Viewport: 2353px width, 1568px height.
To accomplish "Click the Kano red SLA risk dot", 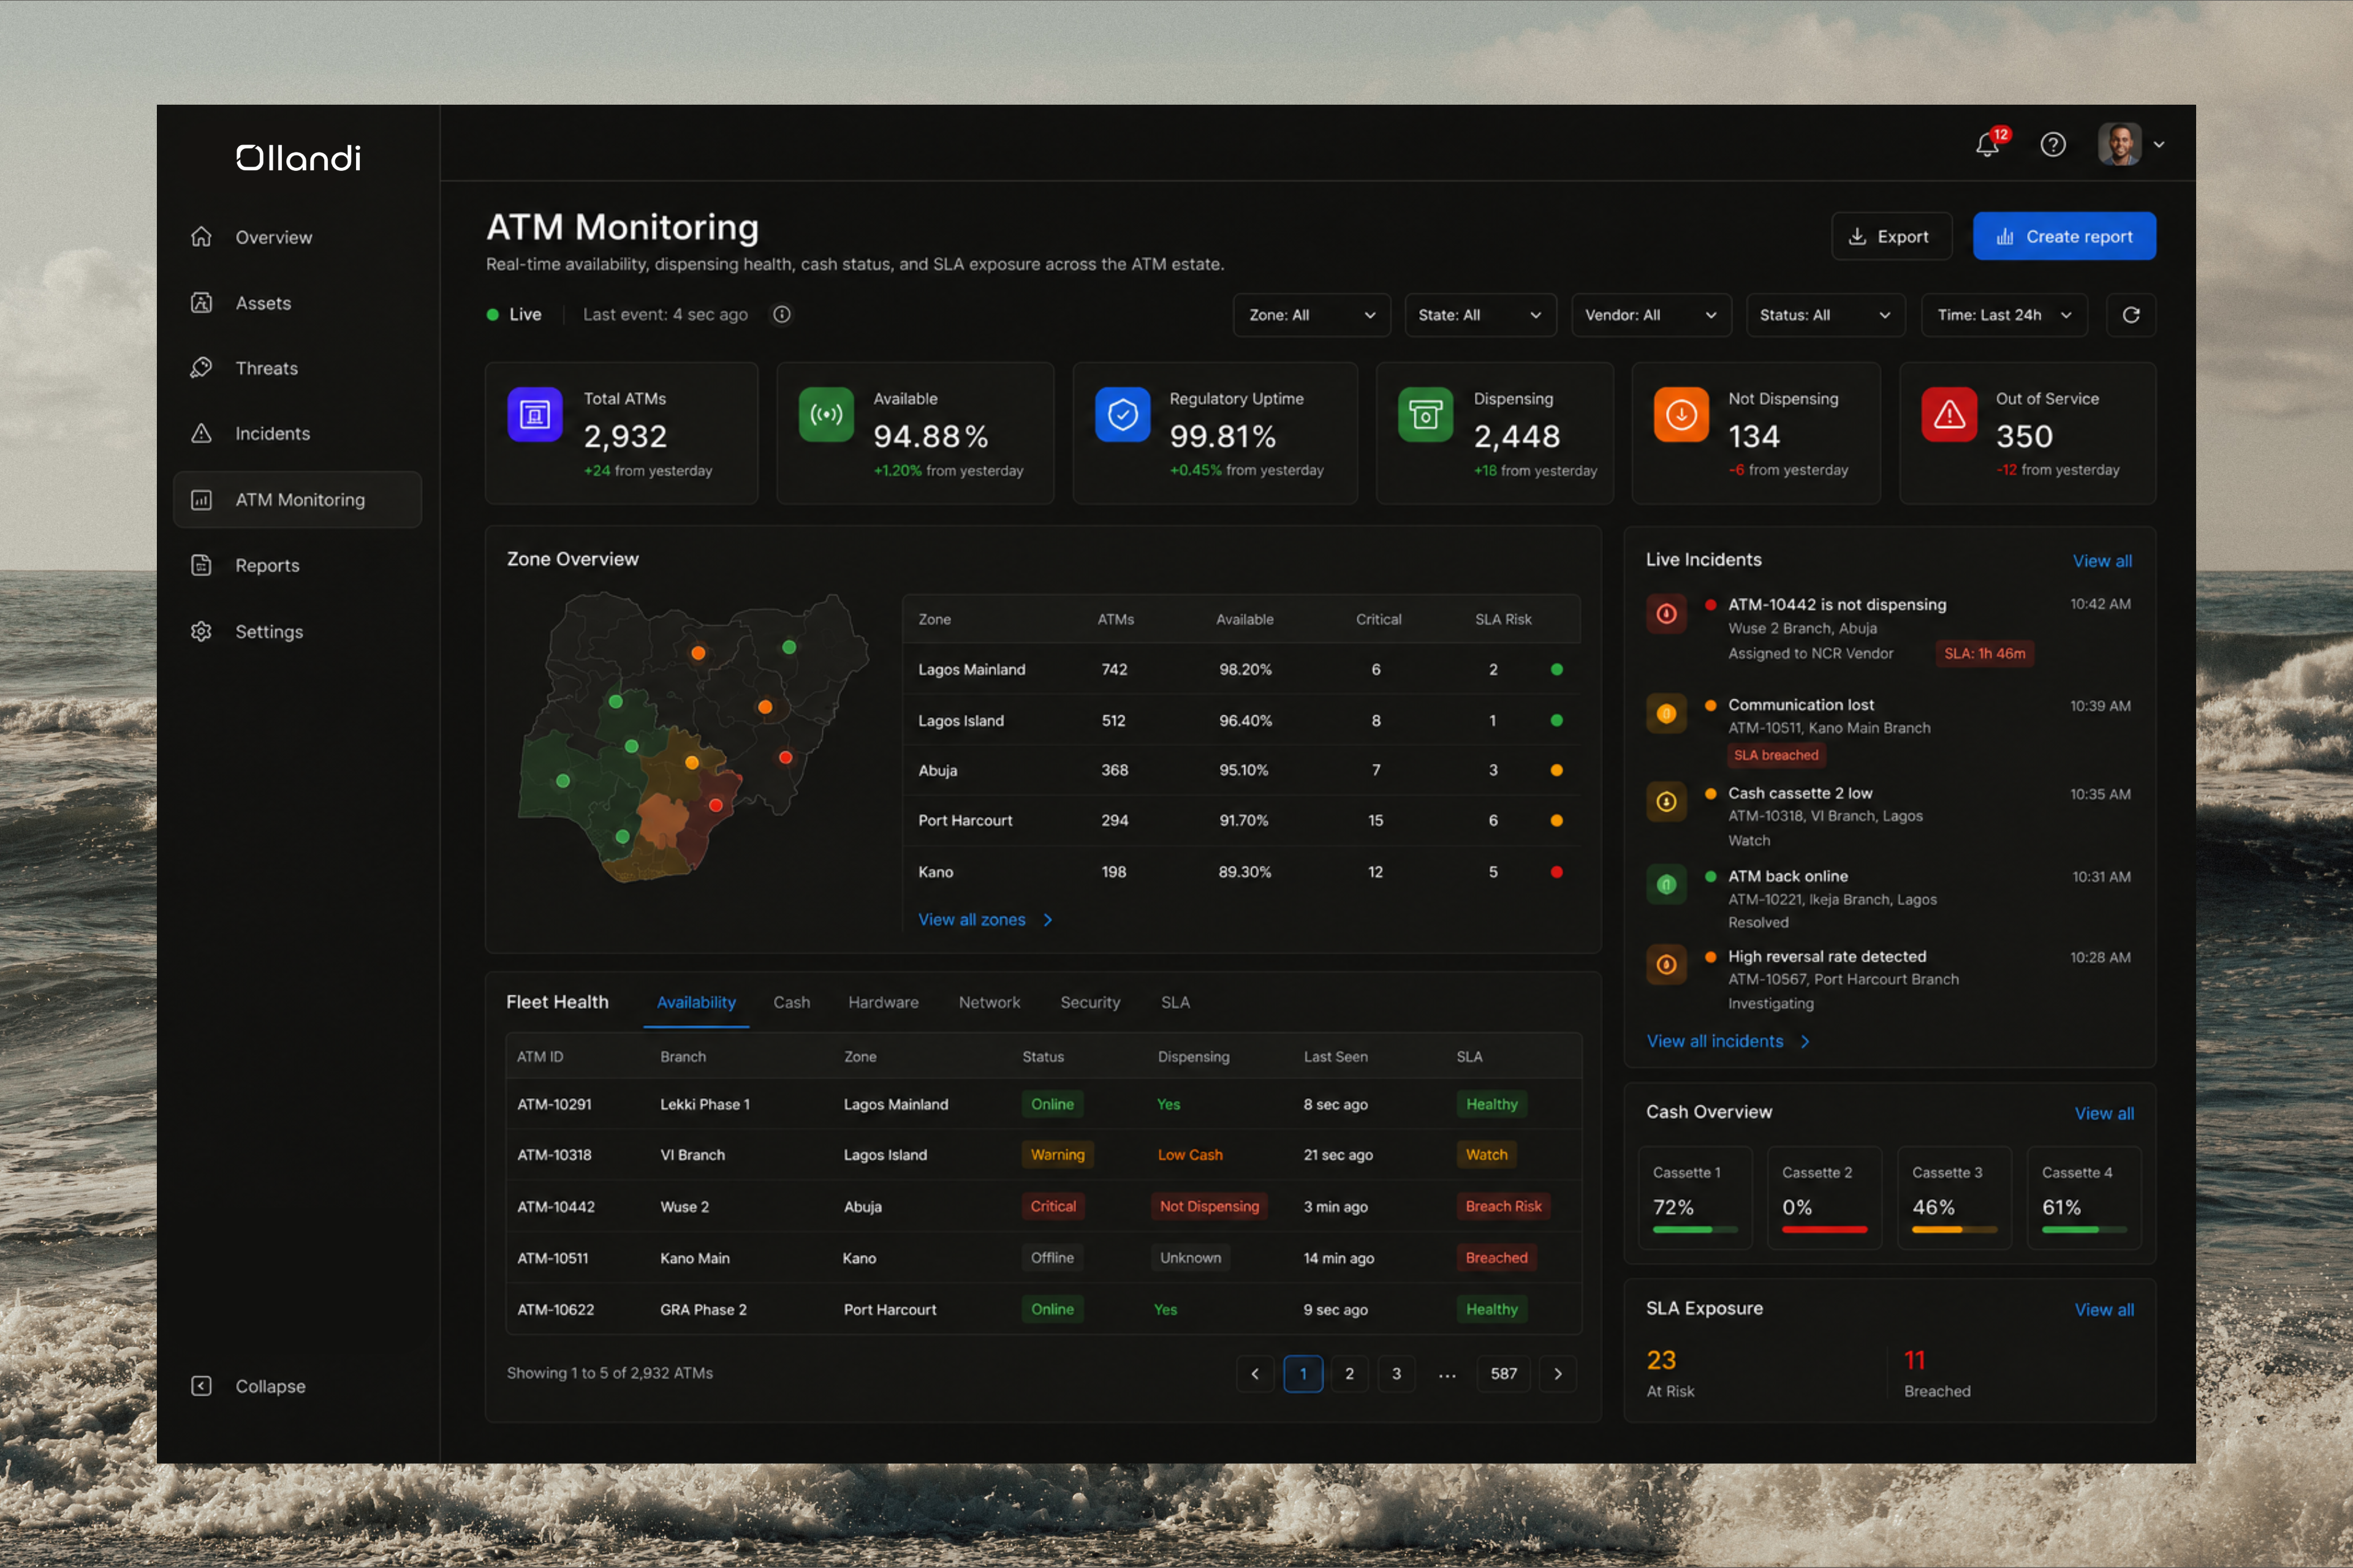I will tap(1556, 872).
